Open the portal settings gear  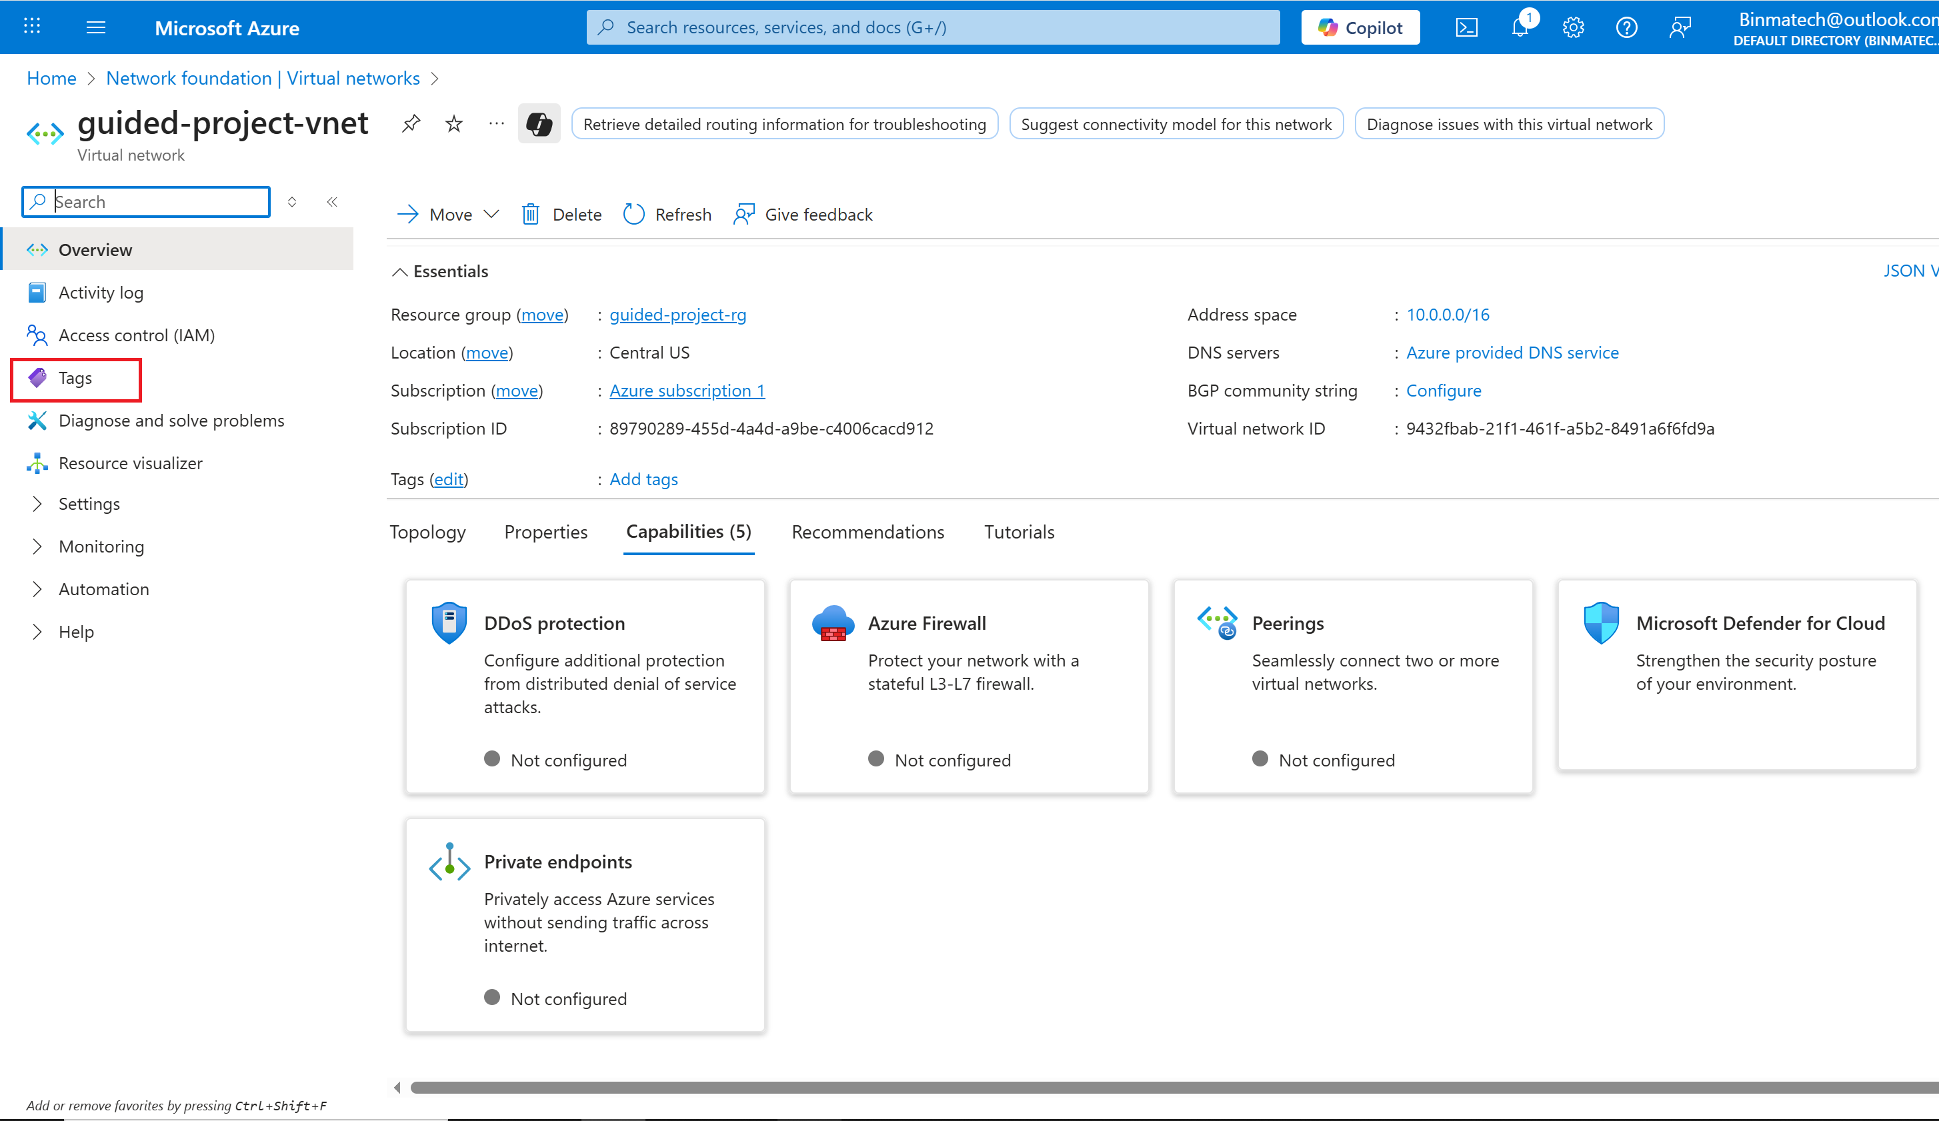coord(1574,29)
